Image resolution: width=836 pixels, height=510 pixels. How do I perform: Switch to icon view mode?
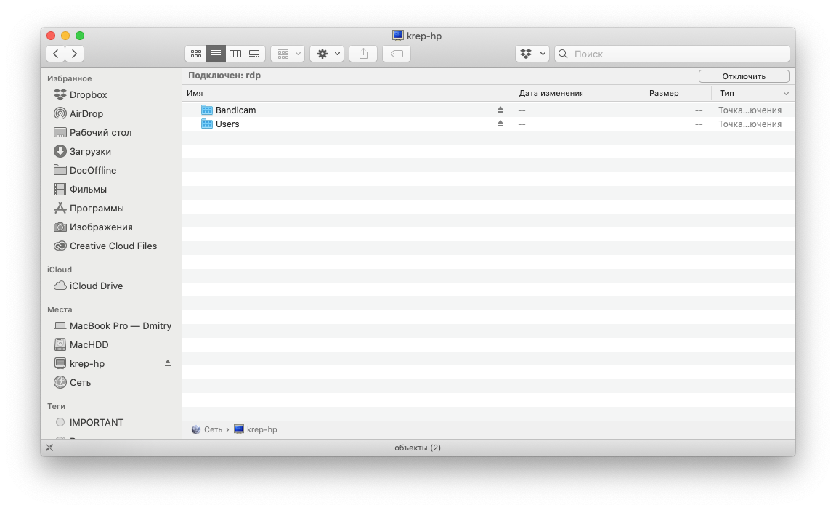[195, 54]
